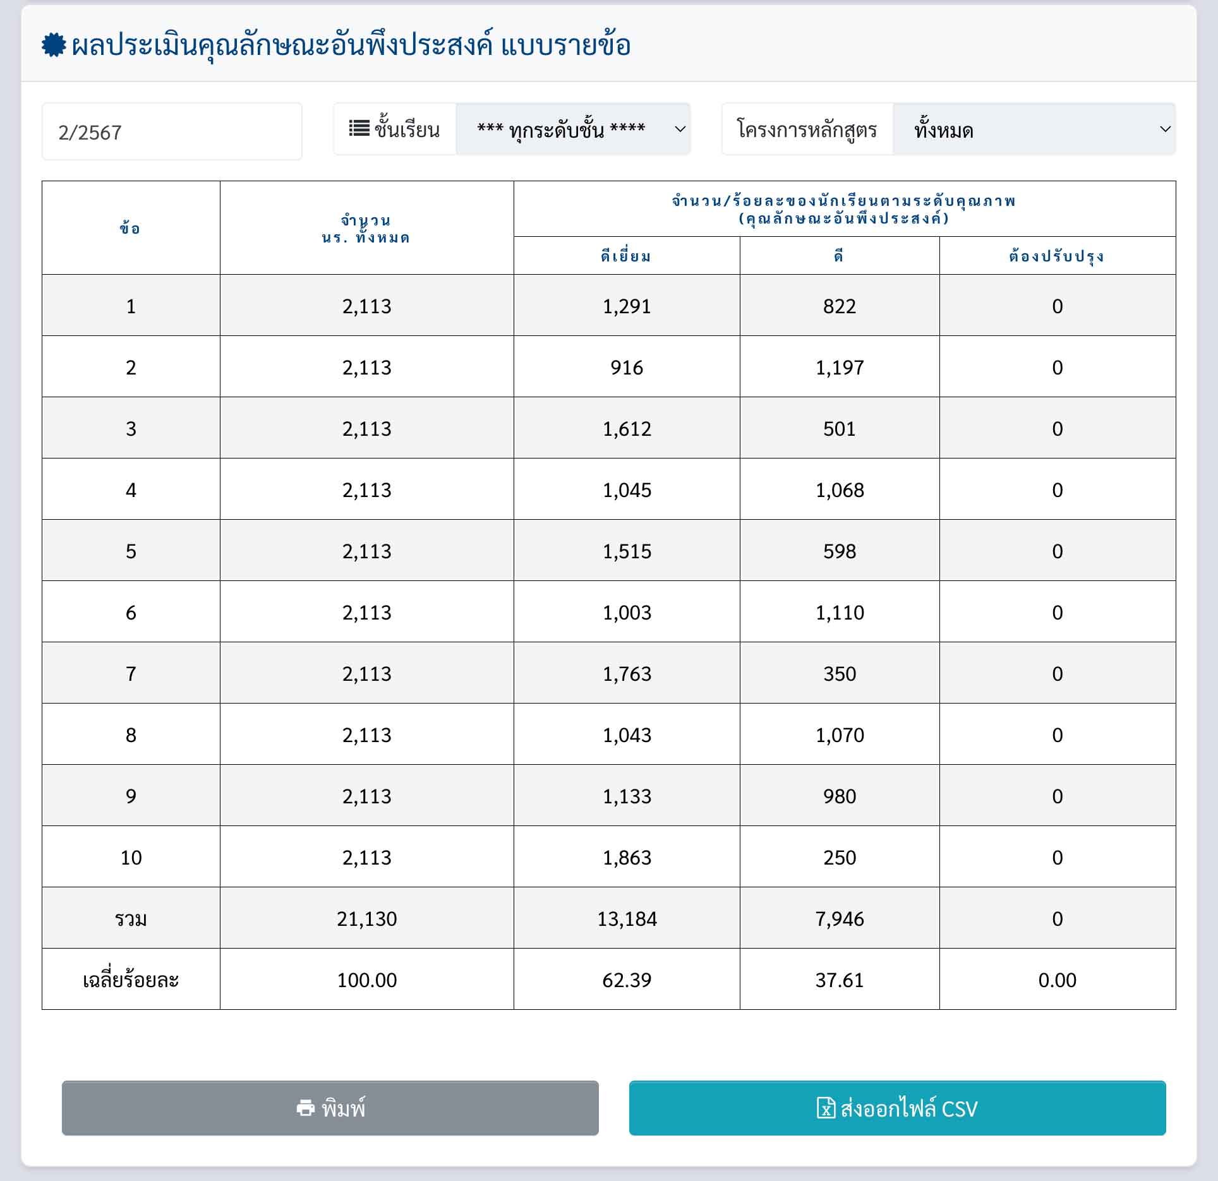Image resolution: width=1218 pixels, height=1181 pixels.
Task: Click the จำนวน นร. ทั้งหมด column header
Action: pos(366,228)
